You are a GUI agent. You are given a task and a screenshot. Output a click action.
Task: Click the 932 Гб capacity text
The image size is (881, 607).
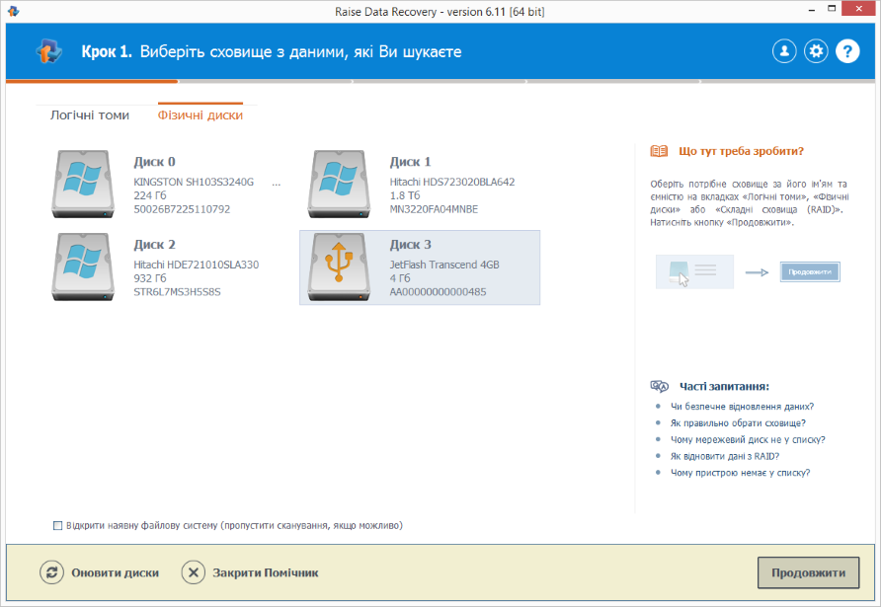click(150, 278)
